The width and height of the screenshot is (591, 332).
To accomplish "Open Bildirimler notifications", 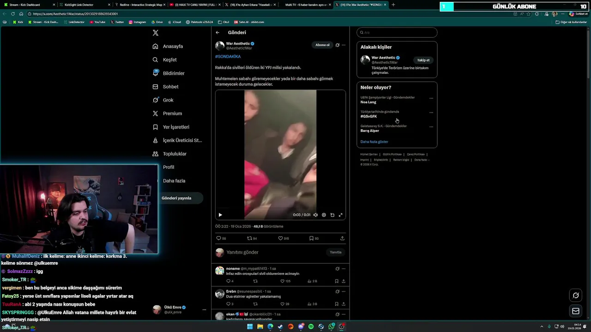I will click(x=169, y=73).
